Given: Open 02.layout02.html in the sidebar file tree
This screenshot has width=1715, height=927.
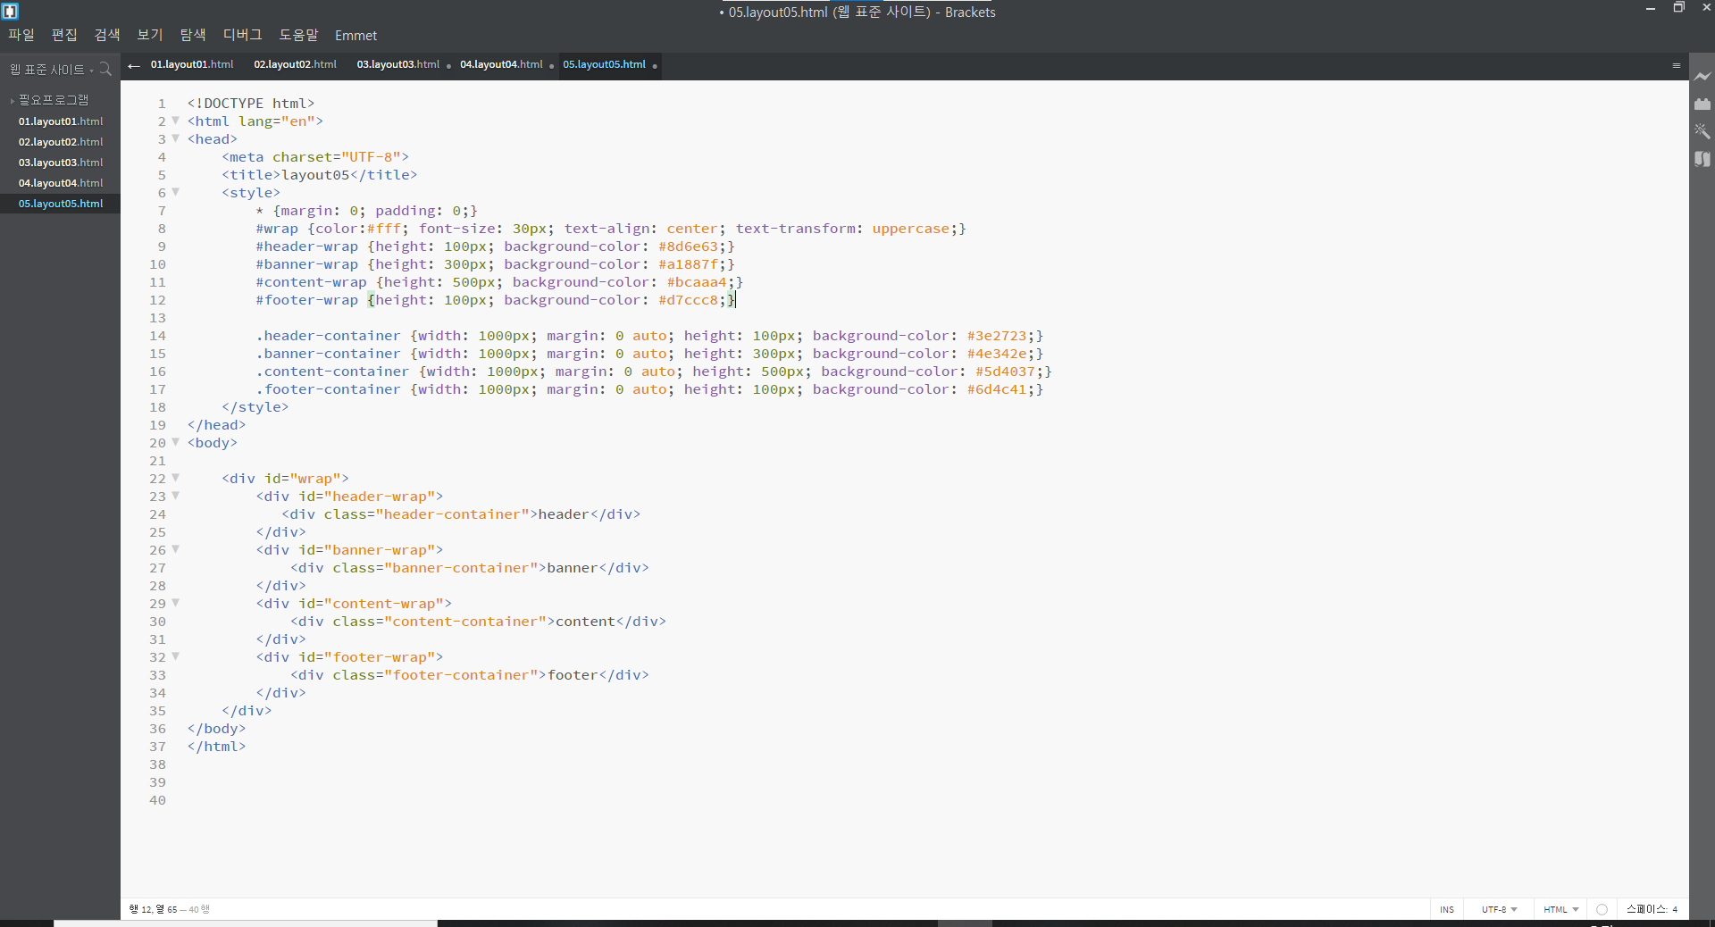Looking at the screenshot, I should click(61, 142).
